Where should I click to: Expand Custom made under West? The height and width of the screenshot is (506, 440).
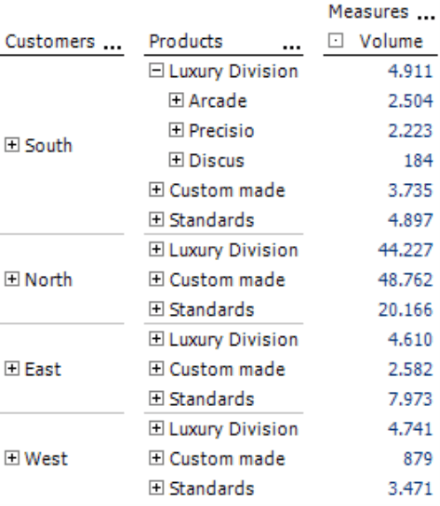pyautogui.click(x=156, y=458)
